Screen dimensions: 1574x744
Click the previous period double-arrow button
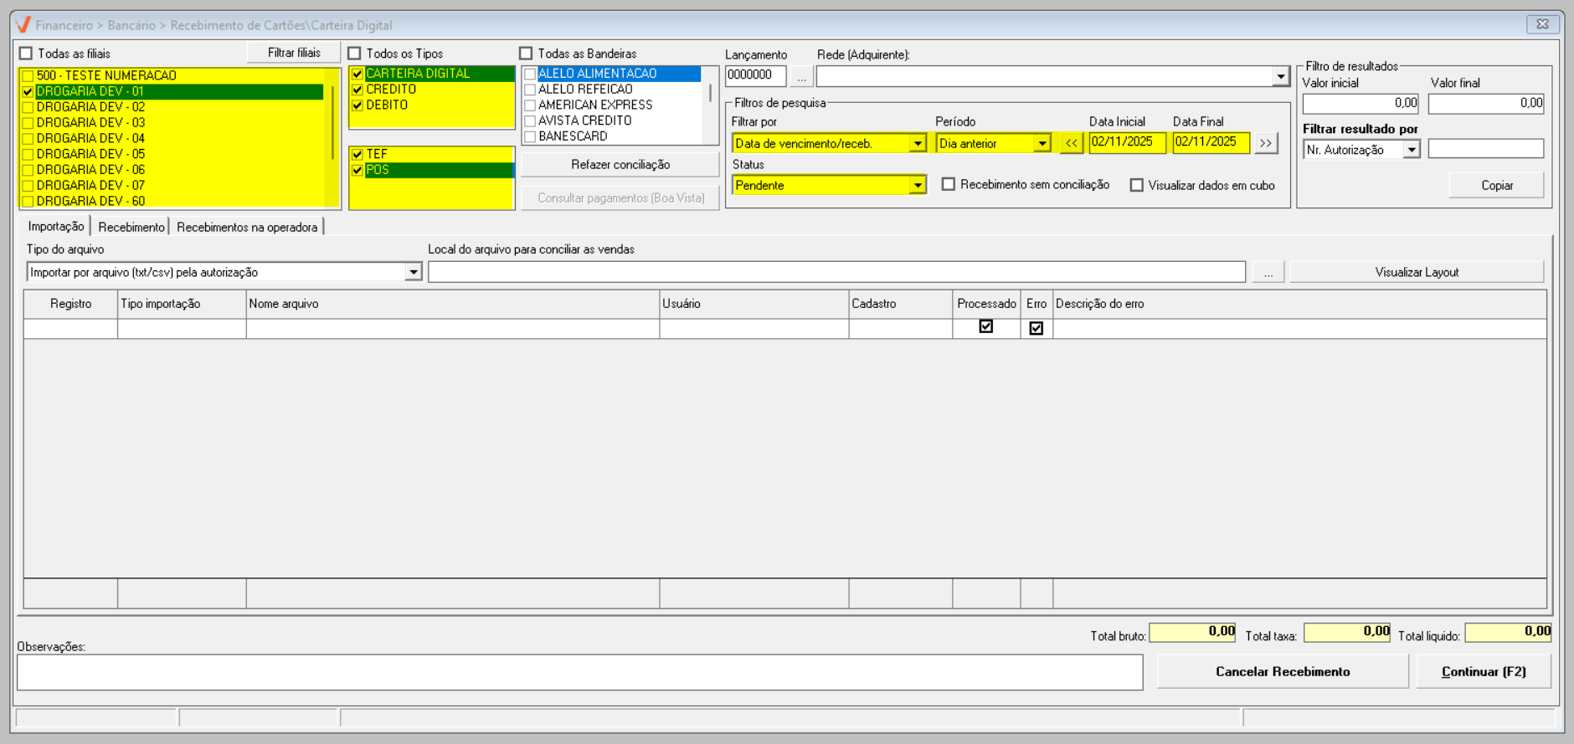[x=1071, y=143]
